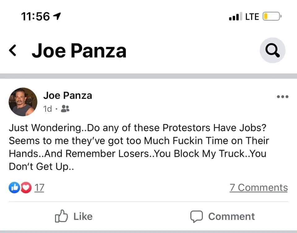The height and width of the screenshot is (233, 297).
Task: Click the red heart reaction icon
Action: coord(26,188)
